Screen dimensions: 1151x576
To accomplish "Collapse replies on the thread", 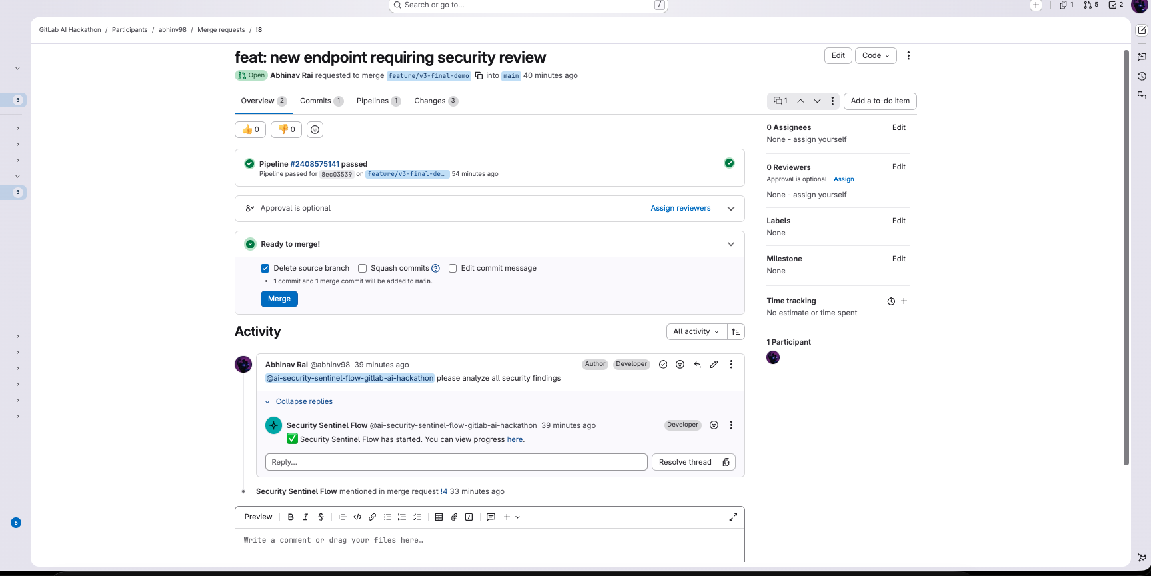I will click(304, 401).
